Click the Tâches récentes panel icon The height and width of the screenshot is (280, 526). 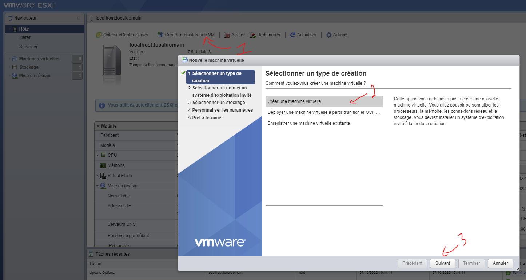point(91,254)
